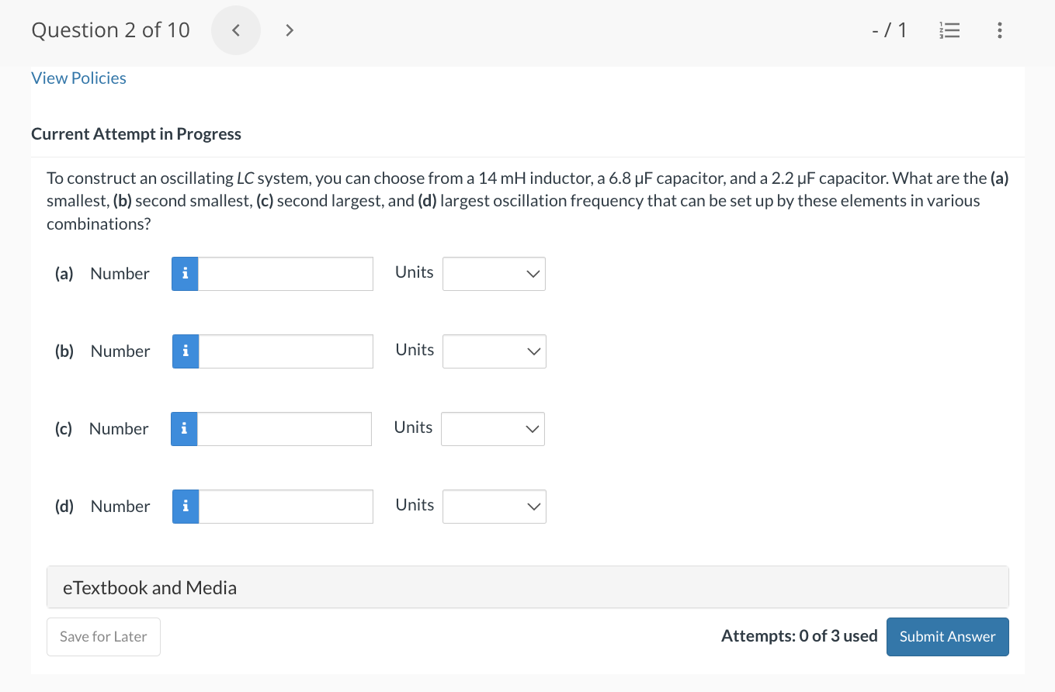Open the Units dropdown for part (c)
The image size is (1055, 692).
pyautogui.click(x=493, y=429)
